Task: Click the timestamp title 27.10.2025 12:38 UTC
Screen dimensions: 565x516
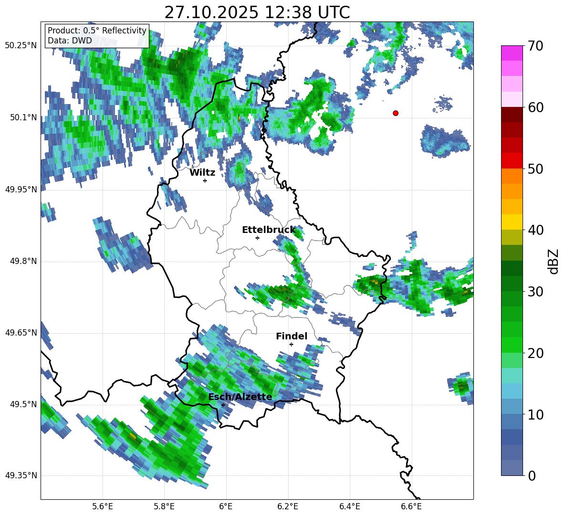Action: (x=257, y=12)
